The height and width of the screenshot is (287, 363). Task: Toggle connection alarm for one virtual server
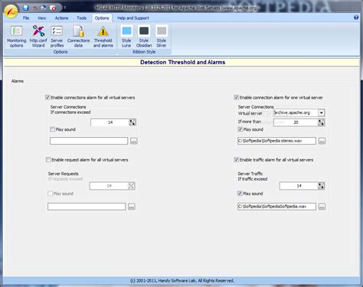(236, 97)
